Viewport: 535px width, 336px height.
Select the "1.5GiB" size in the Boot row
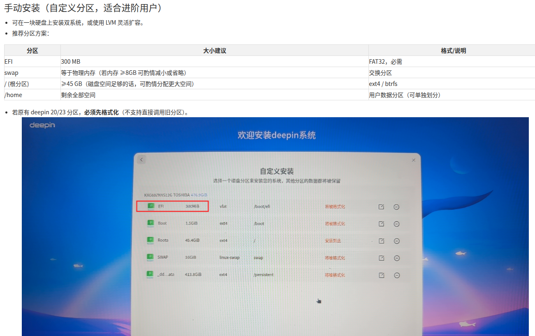(x=191, y=223)
